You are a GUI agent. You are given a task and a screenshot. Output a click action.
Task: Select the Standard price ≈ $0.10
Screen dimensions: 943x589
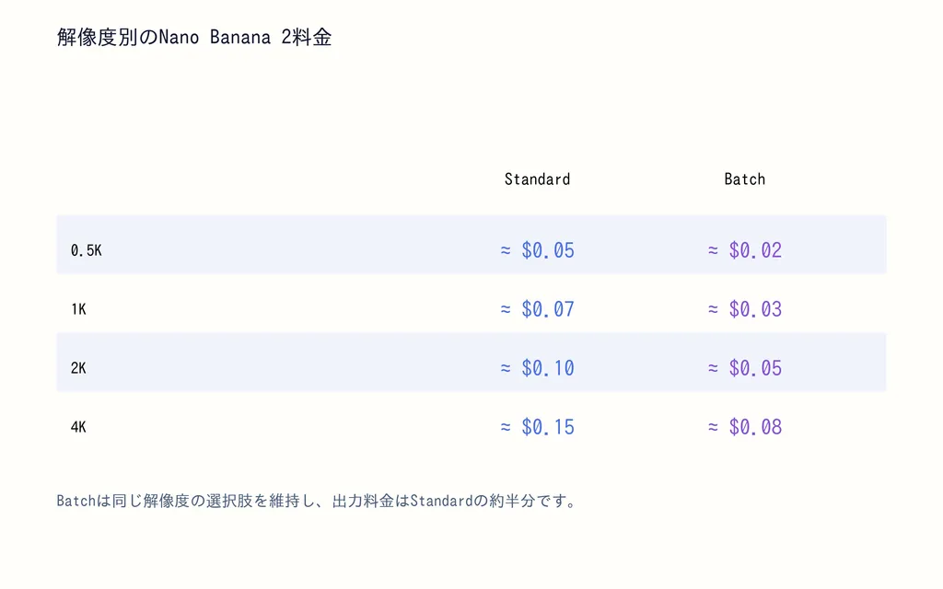(537, 368)
